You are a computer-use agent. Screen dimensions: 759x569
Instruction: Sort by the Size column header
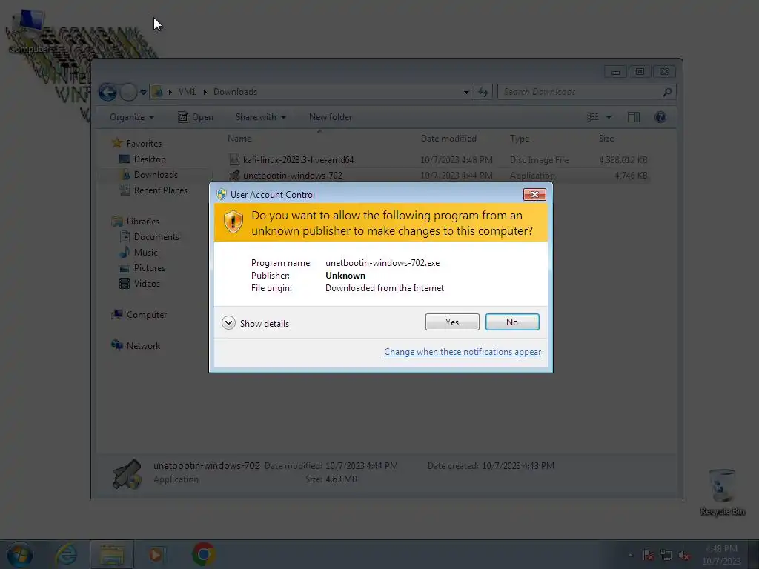[x=606, y=139]
